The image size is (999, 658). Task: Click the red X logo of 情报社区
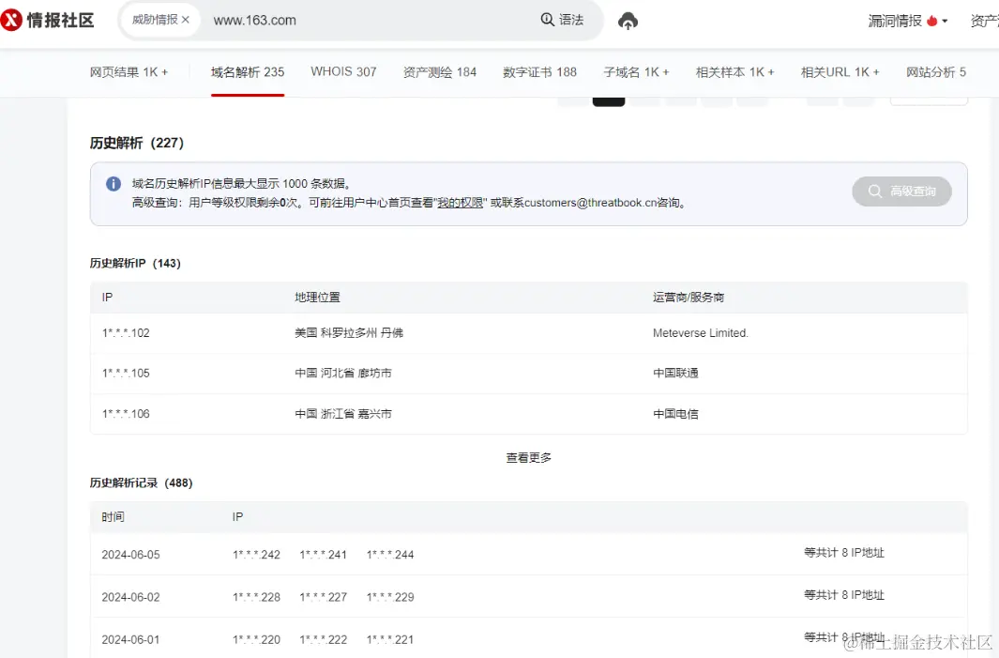tap(11, 20)
